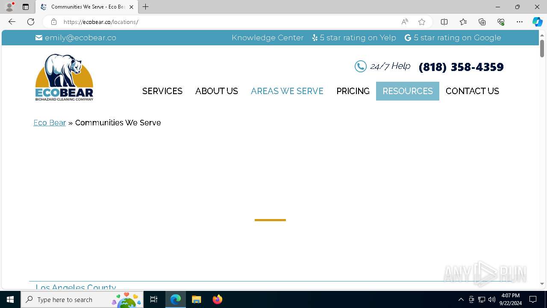Close the Communities We Serve tab
The height and width of the screenshot is (308, 547).
click(x=131, y=7)
